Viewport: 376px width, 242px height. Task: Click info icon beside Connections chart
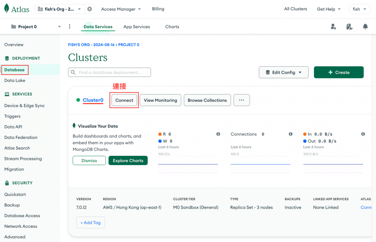coord(291,134)
